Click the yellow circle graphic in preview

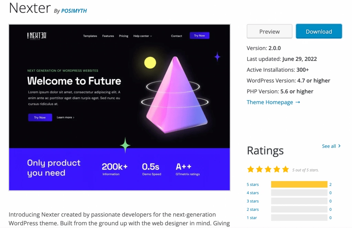tap(150, 63)
